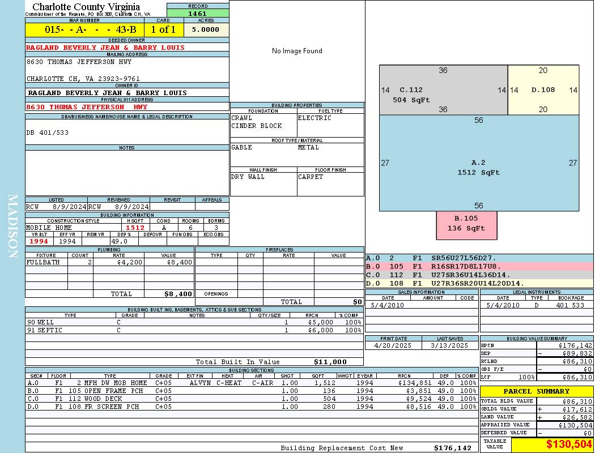Viewport: 595px width, 453px height.
Task: Click sketch section D.108 yellow area
Action: pos(543,90)
